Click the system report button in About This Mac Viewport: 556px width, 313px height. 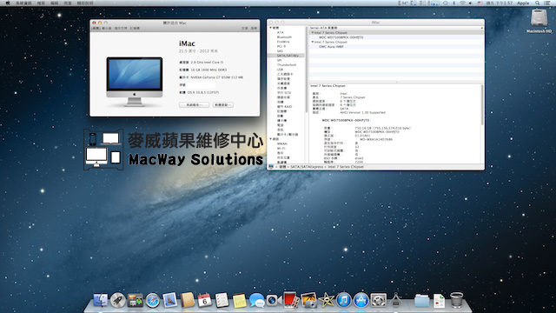tap(194, 105)
